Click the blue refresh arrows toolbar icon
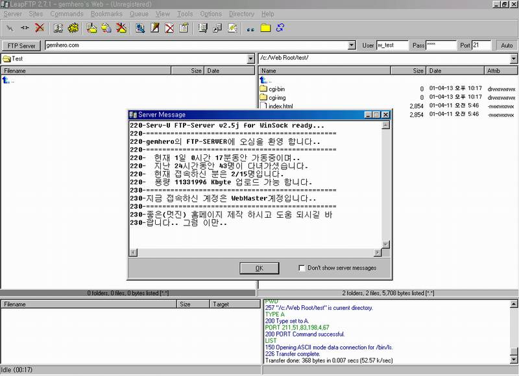Image resolution: width=519 pixels, height=376 pixels. (280, 28)
